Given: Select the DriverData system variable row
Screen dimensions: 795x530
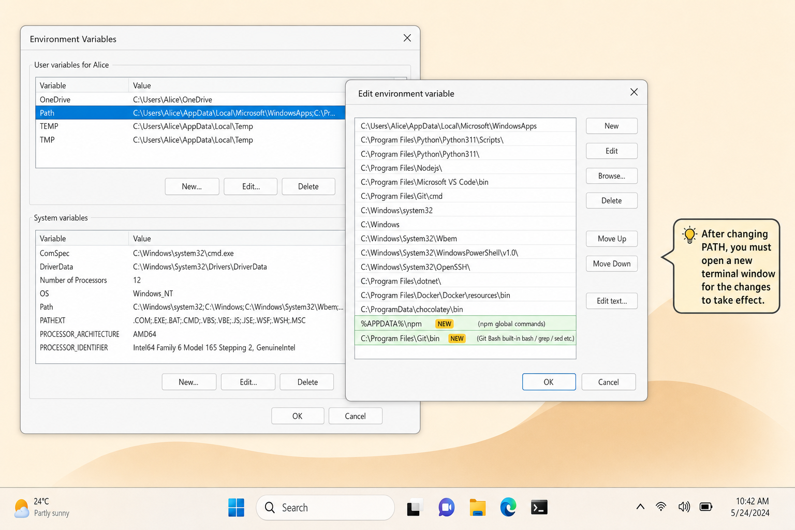Looking at the screenshot, I should (x=190, y=267).
